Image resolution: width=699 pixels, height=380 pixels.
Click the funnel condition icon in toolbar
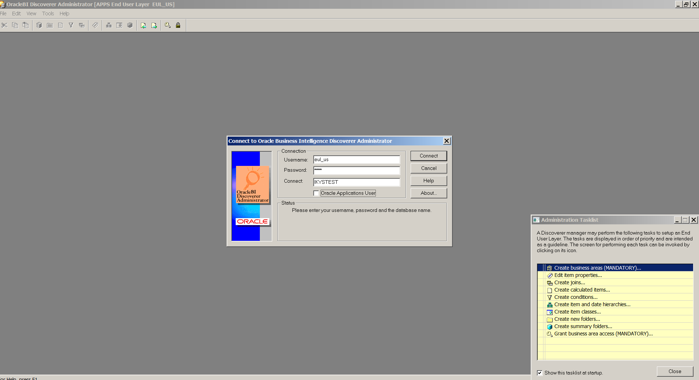coord(71,25)
